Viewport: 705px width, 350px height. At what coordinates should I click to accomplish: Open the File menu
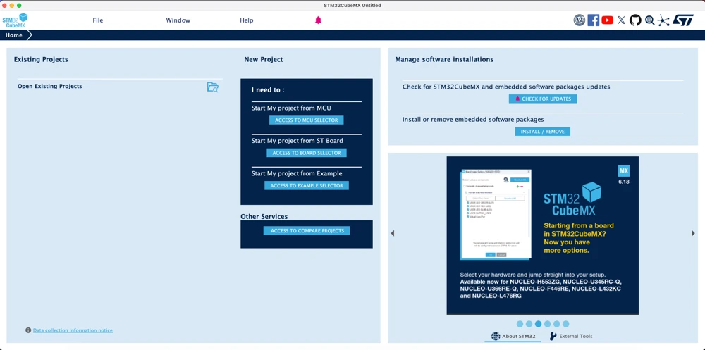(x=97, y=20)
